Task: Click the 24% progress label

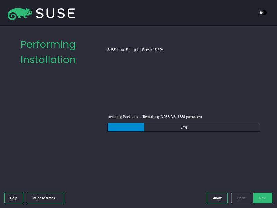Action: (x=184, y=127)
